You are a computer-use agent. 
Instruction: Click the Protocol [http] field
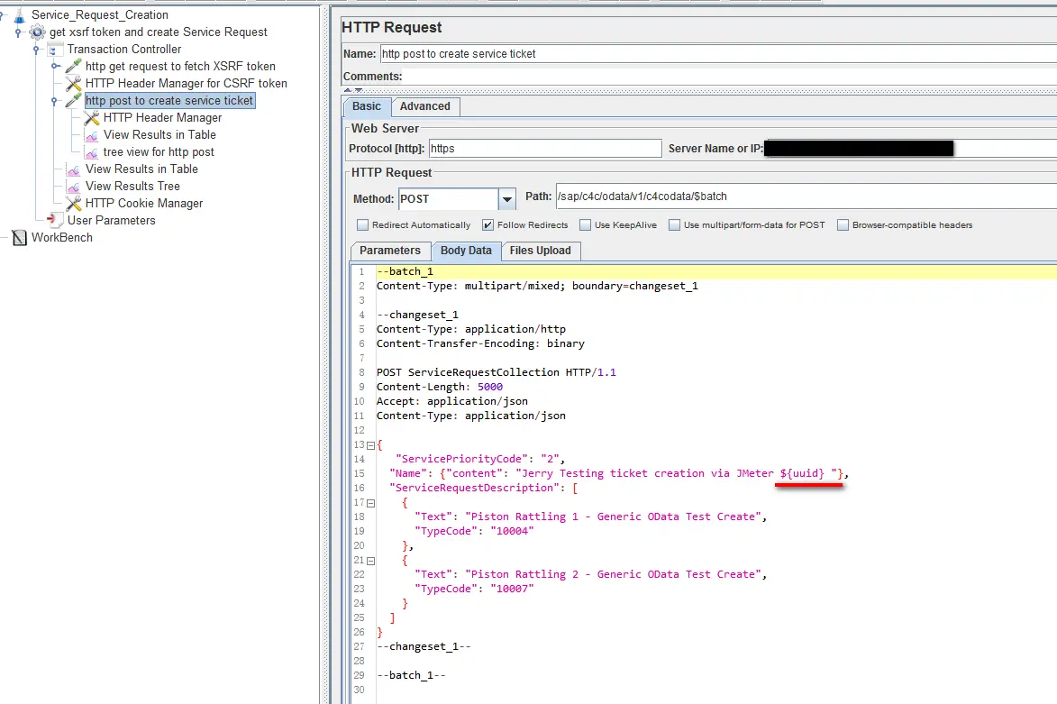click(545, 149)
